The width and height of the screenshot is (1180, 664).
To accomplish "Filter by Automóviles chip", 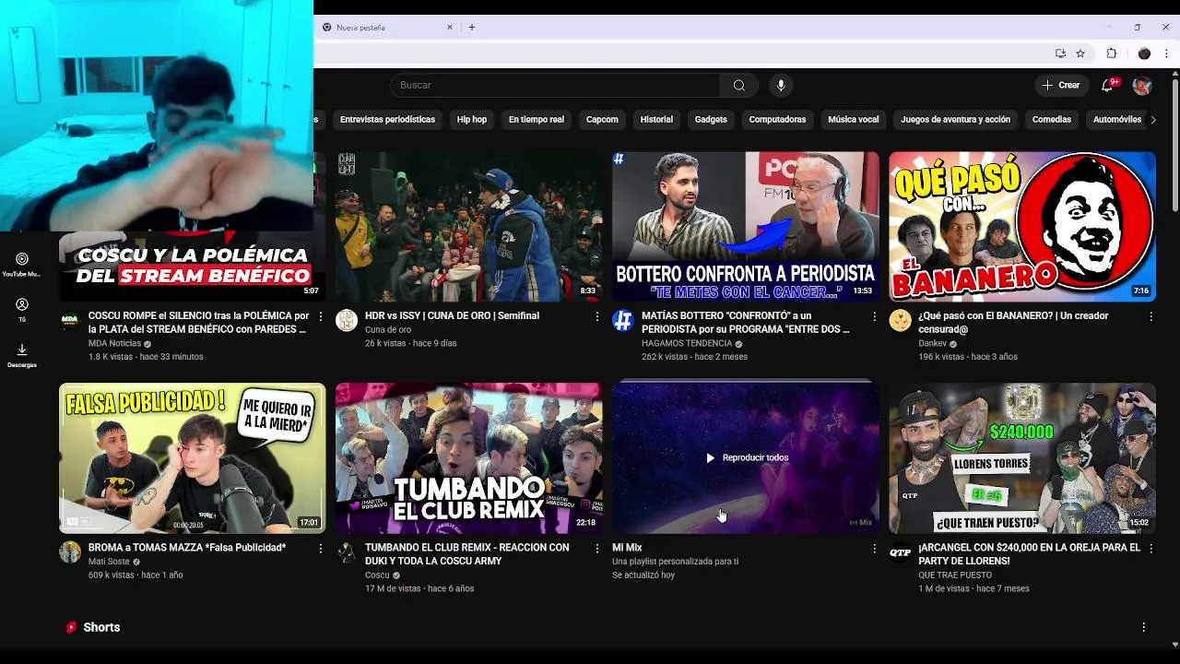I will click(x=1116, y=120).
